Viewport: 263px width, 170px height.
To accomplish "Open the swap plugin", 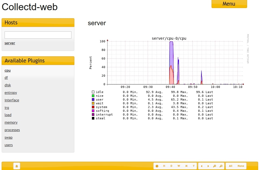I will coord(9,138).
